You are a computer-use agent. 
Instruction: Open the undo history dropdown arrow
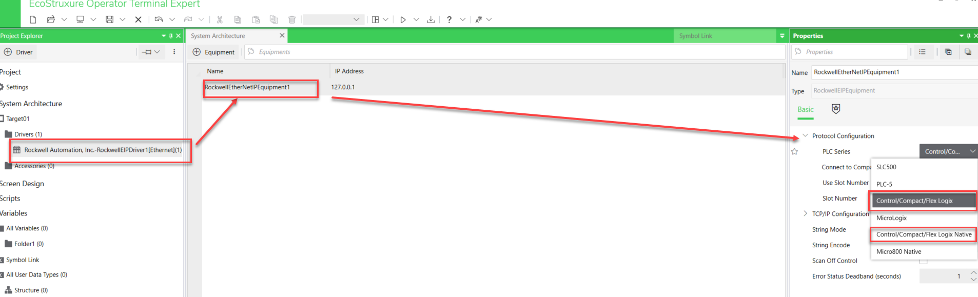[x=172, y=19]
